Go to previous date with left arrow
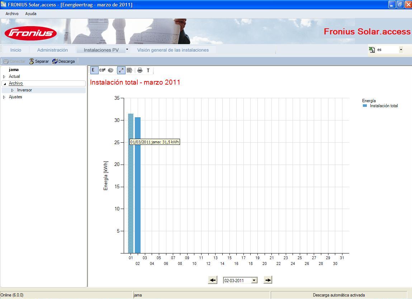412x299 pixels. pyautogui.click(x=213, y=280)
